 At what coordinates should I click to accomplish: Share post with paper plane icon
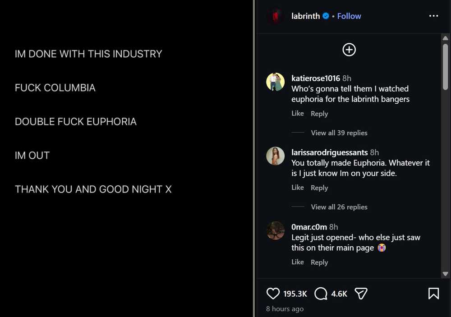tap(361, 294)
